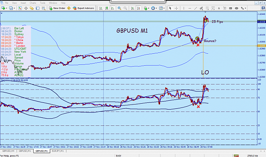Open the Navigator panel
This screenshot has width=266, height=157.
tap(32, 8)
